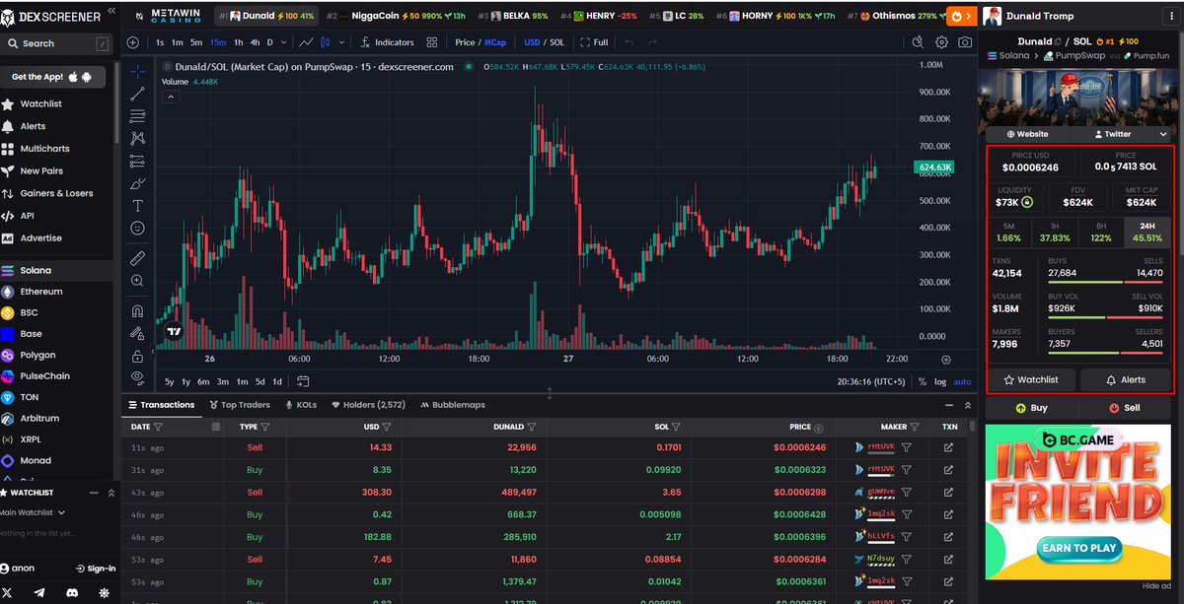Click the Website button
Screen dimensions: 1184x604
1027,134
